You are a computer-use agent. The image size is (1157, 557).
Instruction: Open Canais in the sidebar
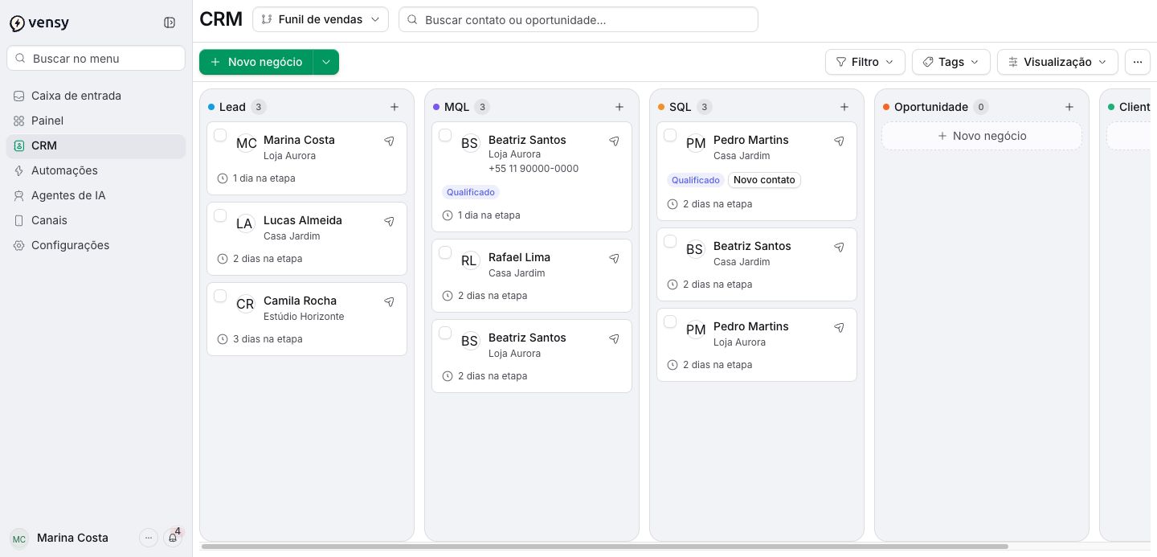[96, 220]
